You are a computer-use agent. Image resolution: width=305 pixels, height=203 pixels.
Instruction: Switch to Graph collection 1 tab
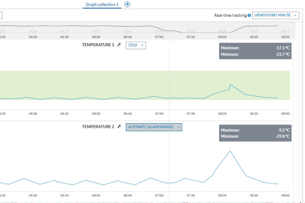pyautogui.click(x=102, y=5)
